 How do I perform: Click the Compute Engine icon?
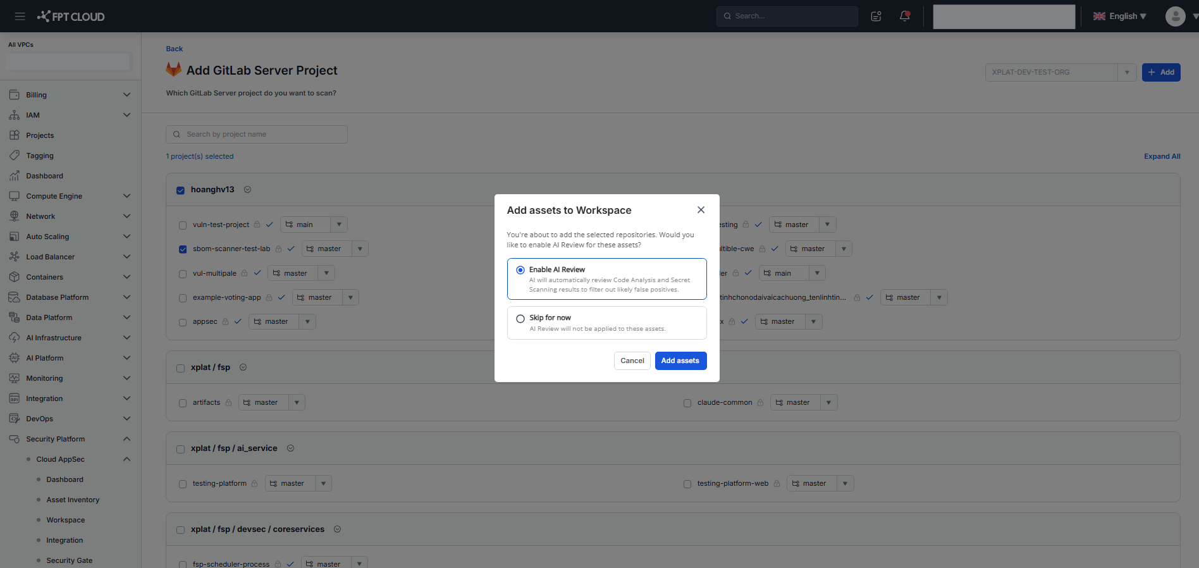click(15, 196)
